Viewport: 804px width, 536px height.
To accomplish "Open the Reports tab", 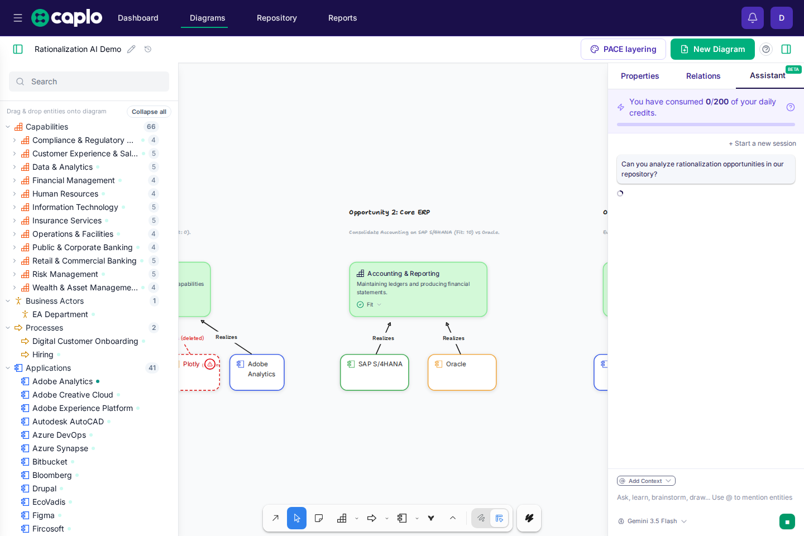I will pos(343,18).
